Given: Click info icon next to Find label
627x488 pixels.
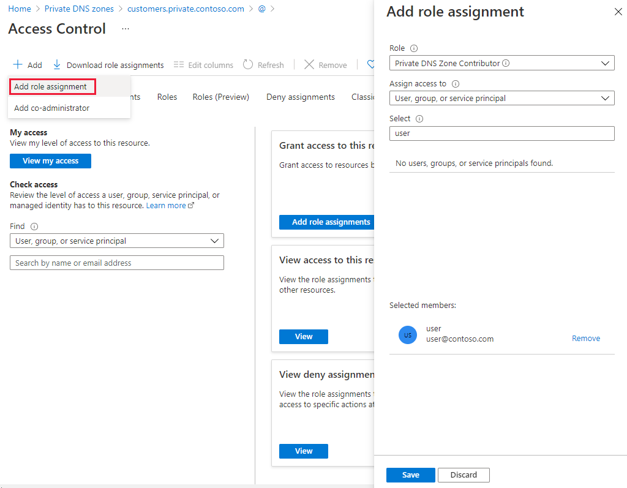Looking at the screenshot, I should 34,227.
